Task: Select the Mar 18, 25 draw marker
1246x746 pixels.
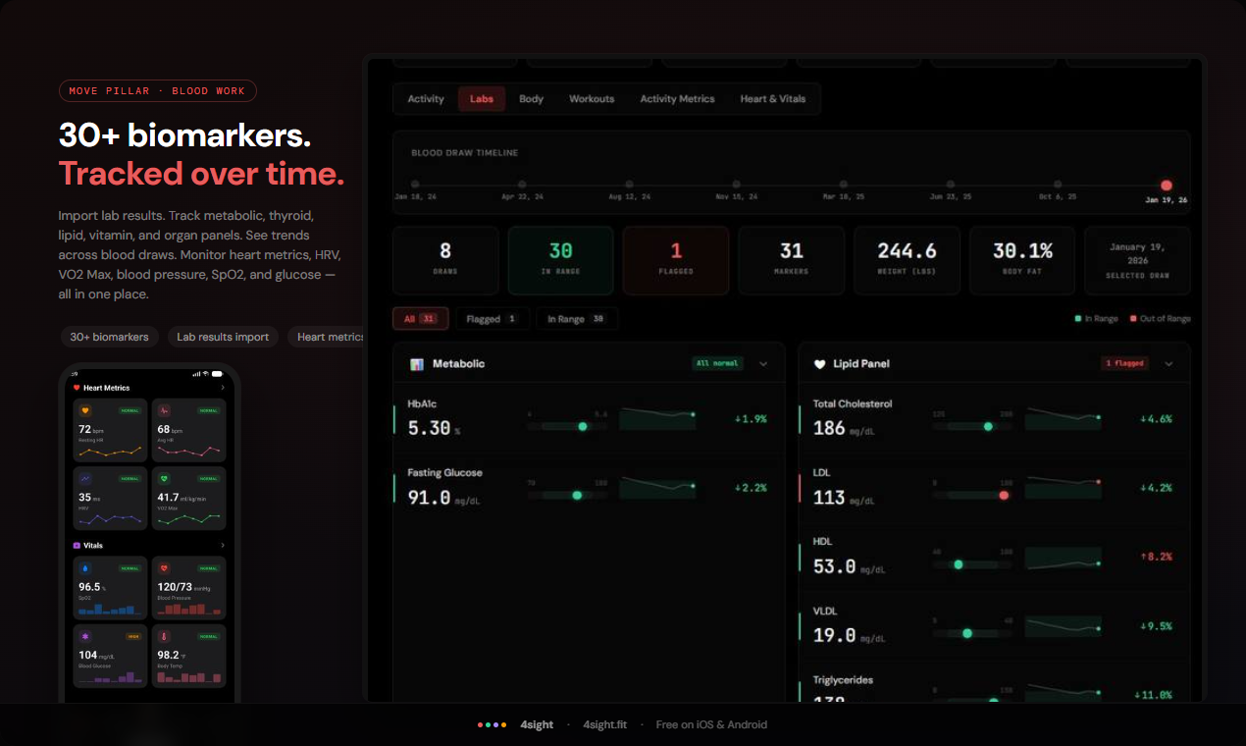Action: coord(843,185)
